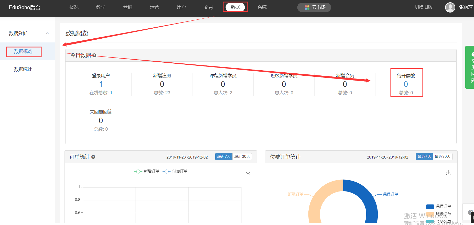Image resolution: width=474 pixels, height=225 pixels.
Task: Download the 付费订单统计 chart image
Action: [448, 173]
